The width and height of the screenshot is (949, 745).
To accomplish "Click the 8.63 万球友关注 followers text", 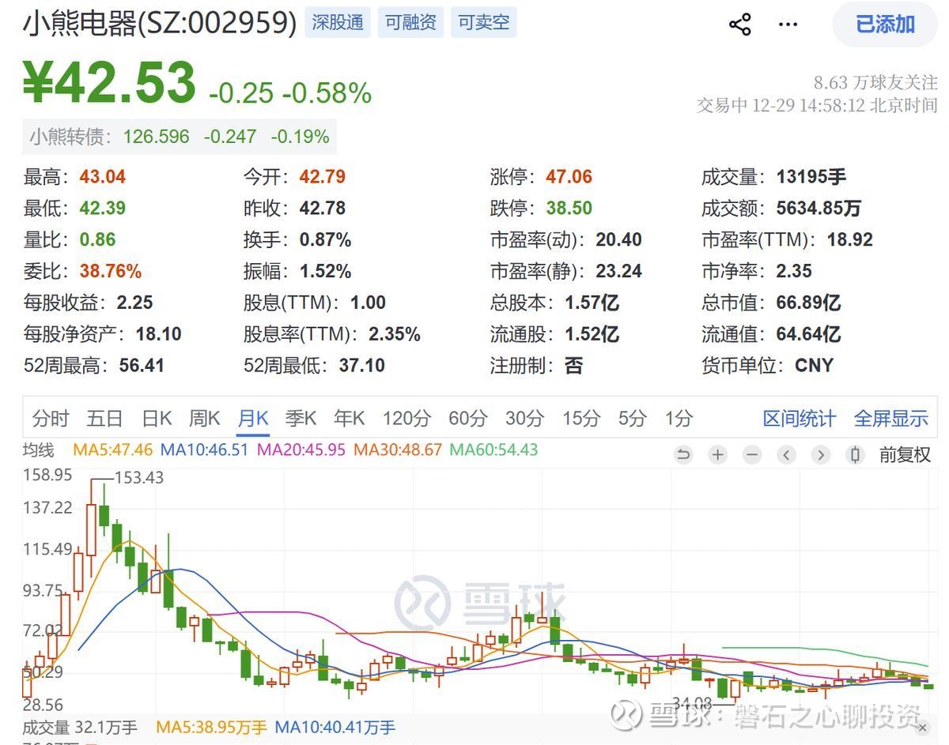I will pos(875,83).
